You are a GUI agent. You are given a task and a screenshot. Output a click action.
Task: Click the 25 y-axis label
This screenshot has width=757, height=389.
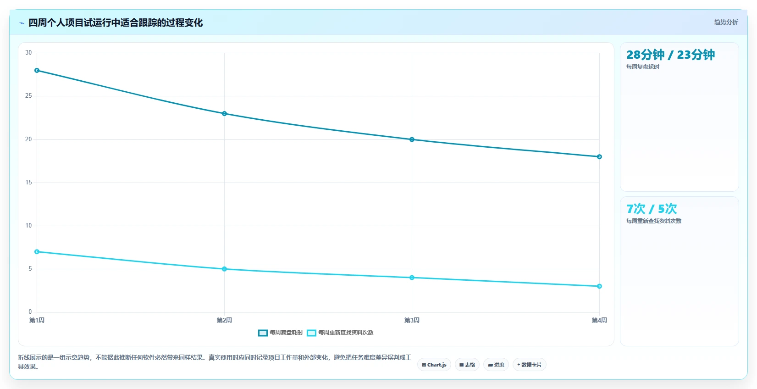coord(28,96)
